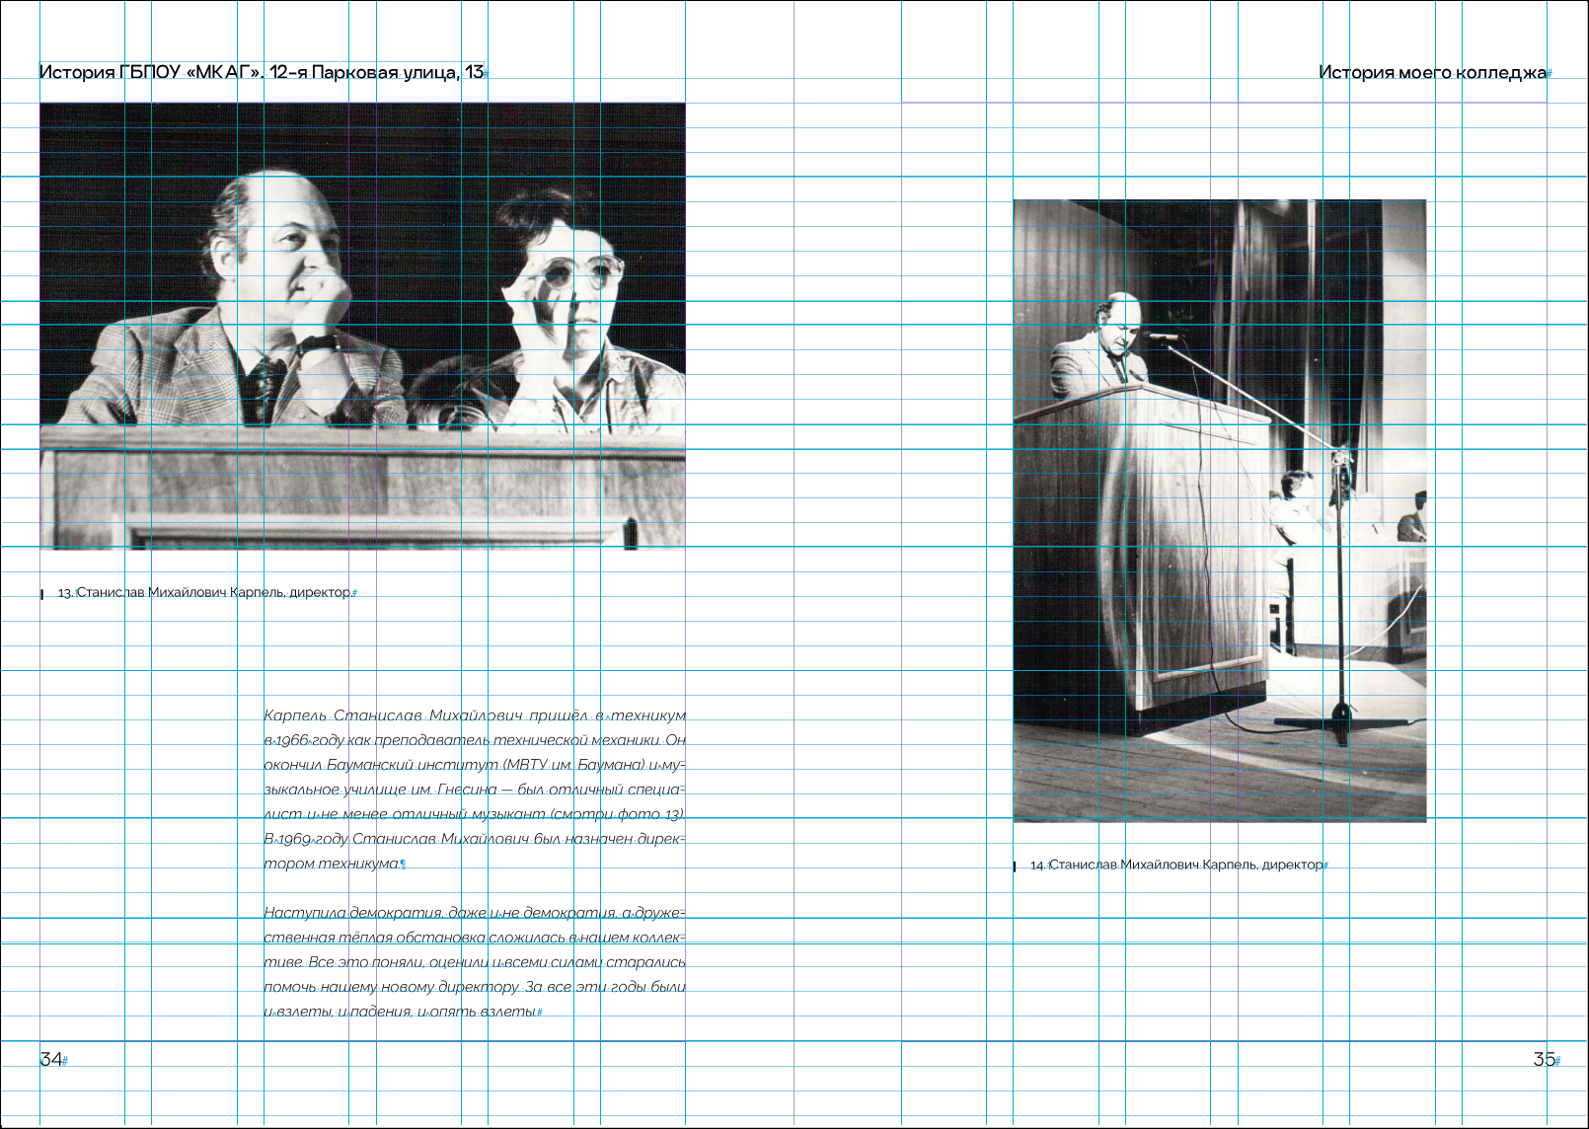Click the left header starting with «История ГБПОУ»

tap(261, 72)
